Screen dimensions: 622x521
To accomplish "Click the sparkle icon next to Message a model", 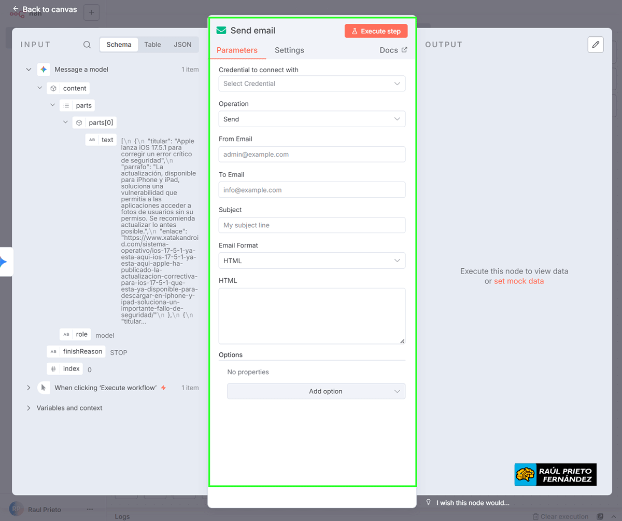I will pyautogui.click(x=44, y=69).
